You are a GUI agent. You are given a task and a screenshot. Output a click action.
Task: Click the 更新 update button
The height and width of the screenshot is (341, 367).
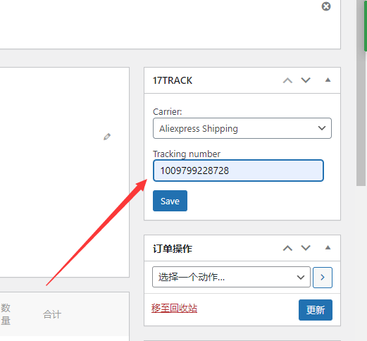[316, 310]
